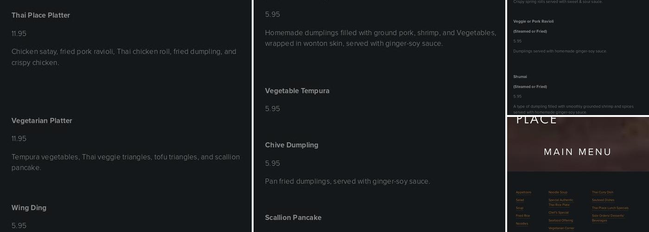Viewport: 649px width, 232px height.
Task: Click the MAIN MENU banner heading
Action: [578, 152]
